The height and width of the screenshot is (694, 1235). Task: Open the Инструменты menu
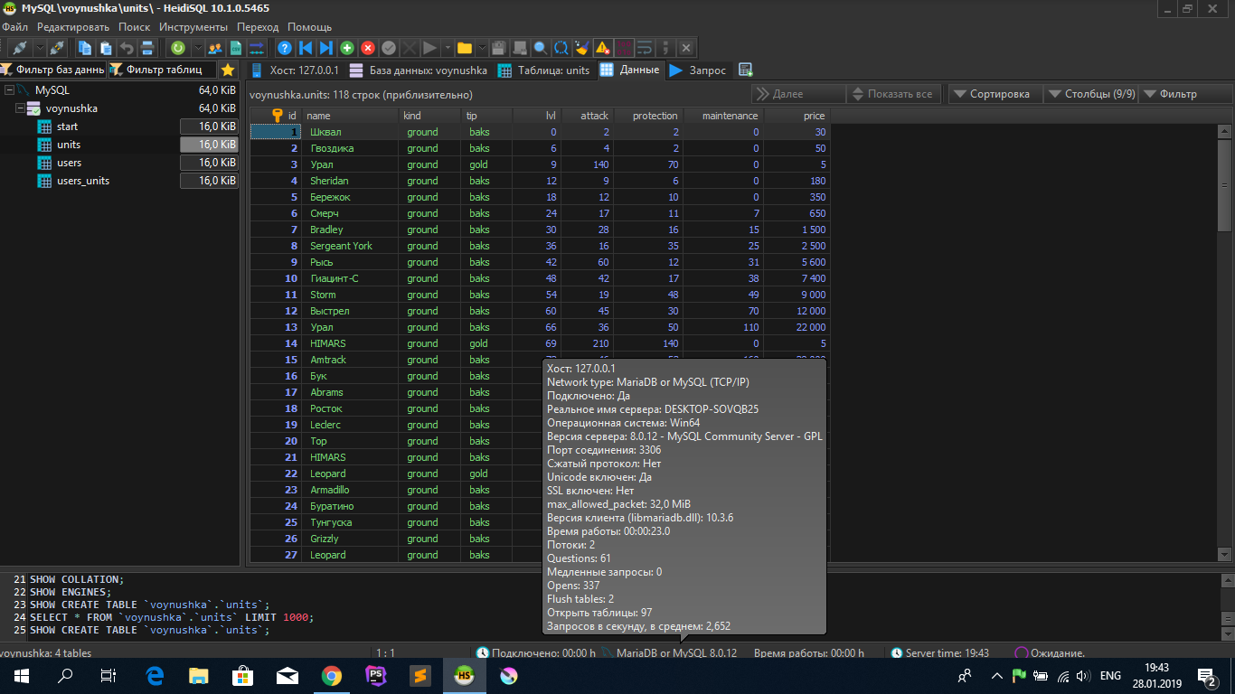point(193,27)
